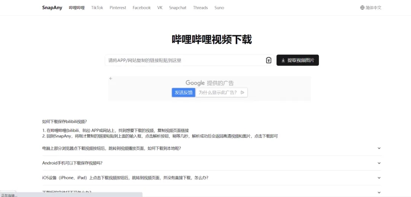The image size is (411, 197).
Task: Expand the 电脑上部分浏览器 FAQ chevron
Action: [x=379, y=148]
